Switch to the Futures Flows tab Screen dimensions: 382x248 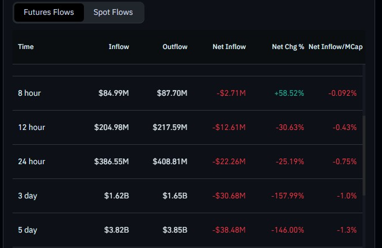coord(49,13)
